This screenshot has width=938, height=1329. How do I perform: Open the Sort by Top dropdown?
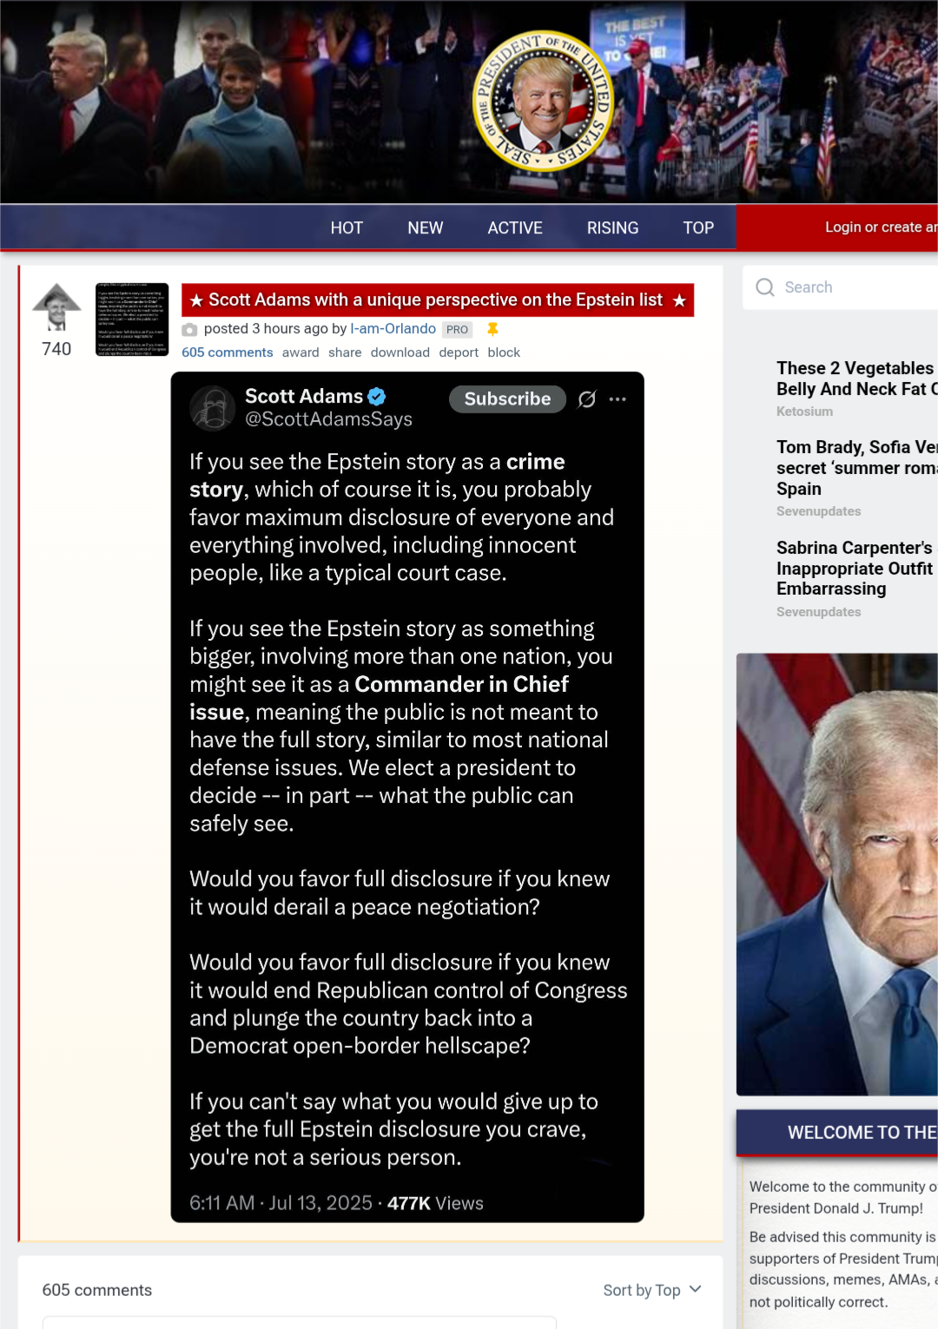click(x=652, y=1290)
